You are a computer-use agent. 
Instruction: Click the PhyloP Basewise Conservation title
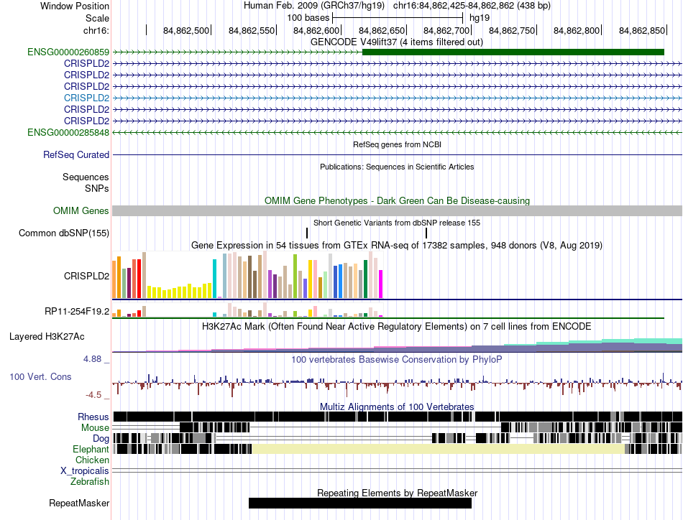tap(397, 359)
